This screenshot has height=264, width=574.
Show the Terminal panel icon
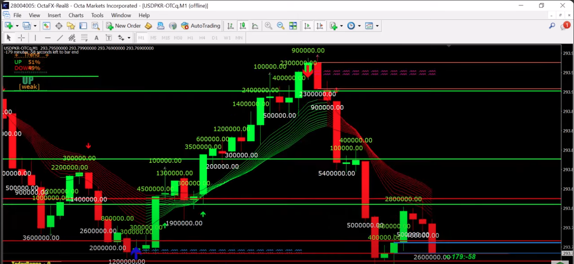coord(83,26)
